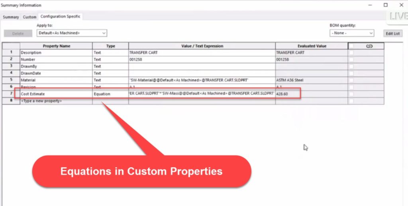Viewport: 408px width, 206px height.
Task: Click the Text type cell for Number
Action: click(110, 59)
